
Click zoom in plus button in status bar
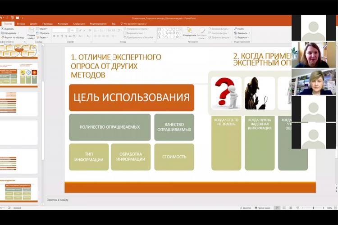pyautogui.click(x=323, y=208)
